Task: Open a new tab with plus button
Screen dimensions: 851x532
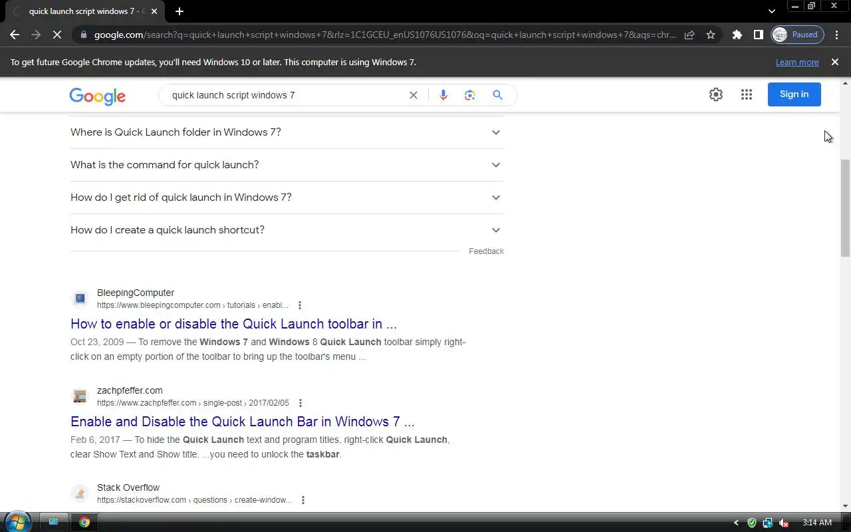Action: 179,11
